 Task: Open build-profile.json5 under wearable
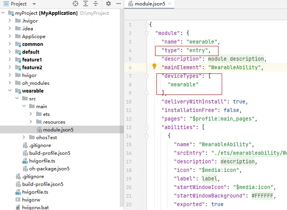tap(50, 153)
